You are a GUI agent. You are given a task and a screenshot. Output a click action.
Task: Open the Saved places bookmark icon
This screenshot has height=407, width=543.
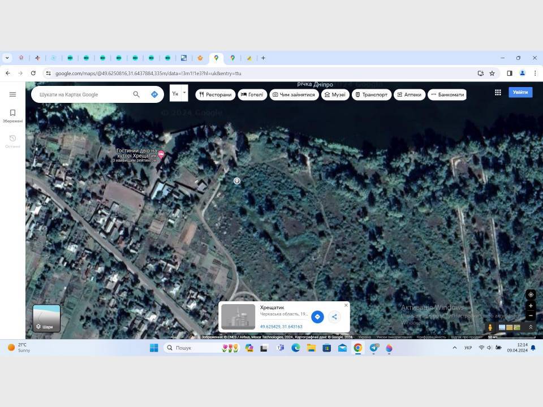(12, 113)
